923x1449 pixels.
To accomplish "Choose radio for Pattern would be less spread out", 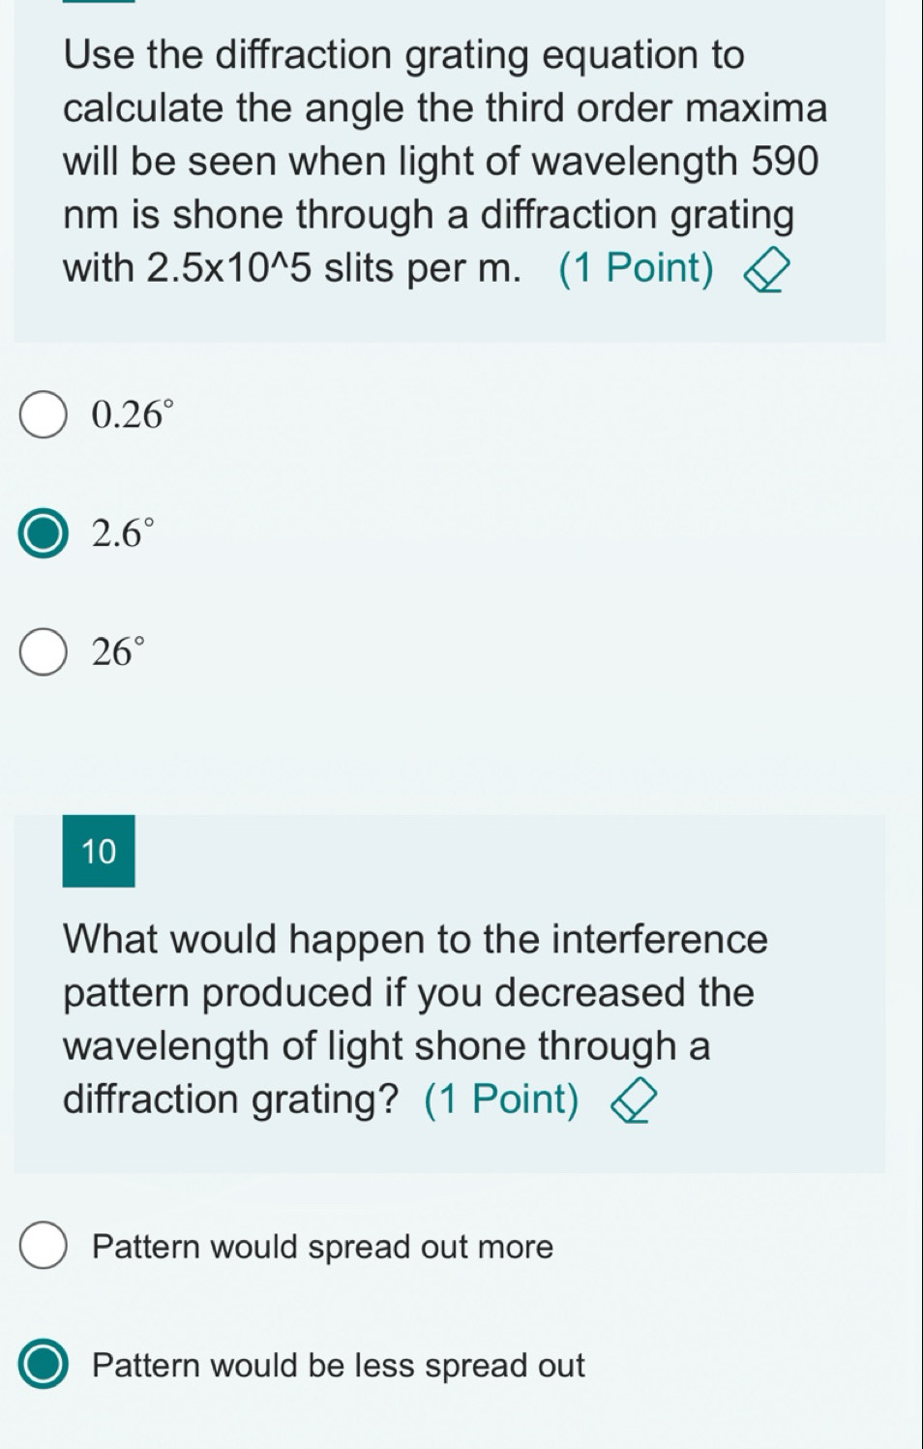I will 44,1366.
